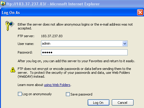Click the add server to Favorites hint text
This screenshot has width=144, height=108.
tap(76, 61)
